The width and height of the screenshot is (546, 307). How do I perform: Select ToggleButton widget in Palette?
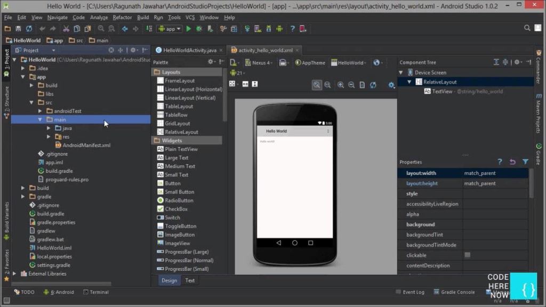tap(180, 226)
